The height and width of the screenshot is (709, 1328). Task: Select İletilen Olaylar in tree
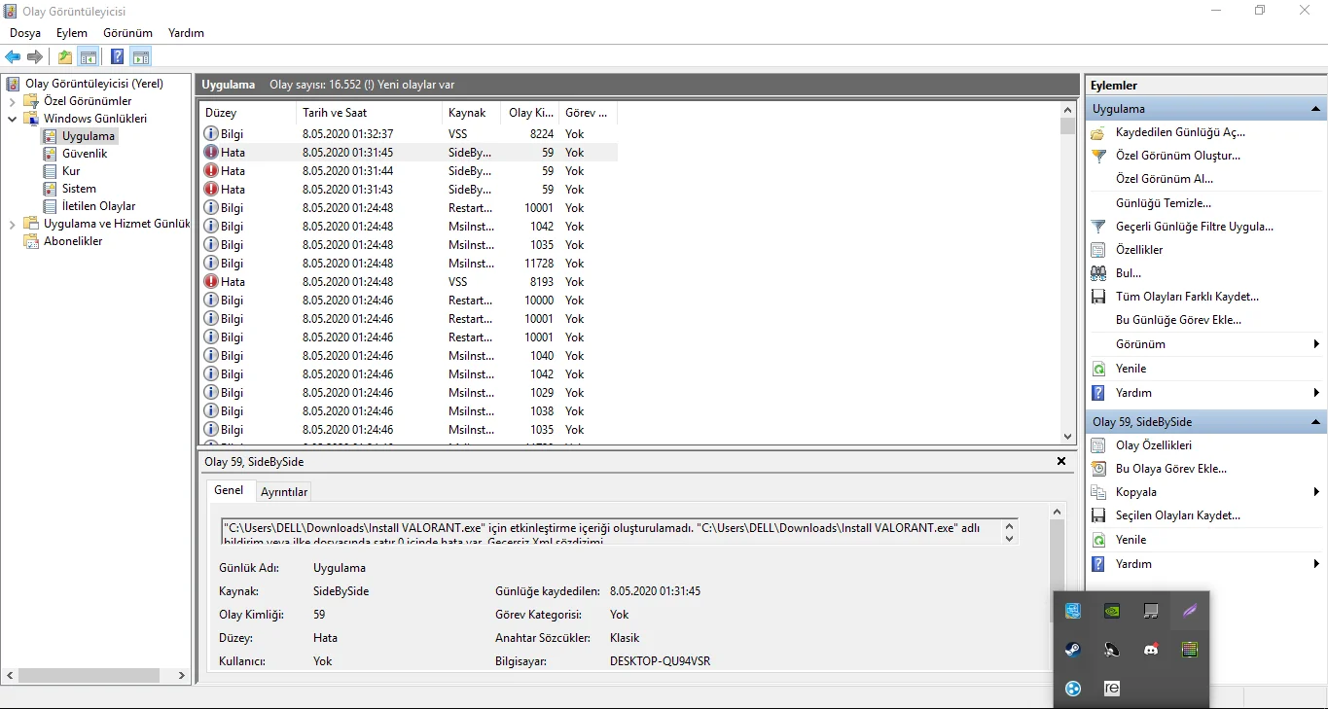pos(98,206)
